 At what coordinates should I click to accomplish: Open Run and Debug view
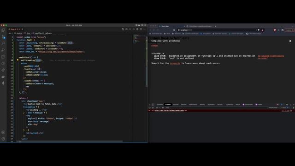[x=3, y=50]
